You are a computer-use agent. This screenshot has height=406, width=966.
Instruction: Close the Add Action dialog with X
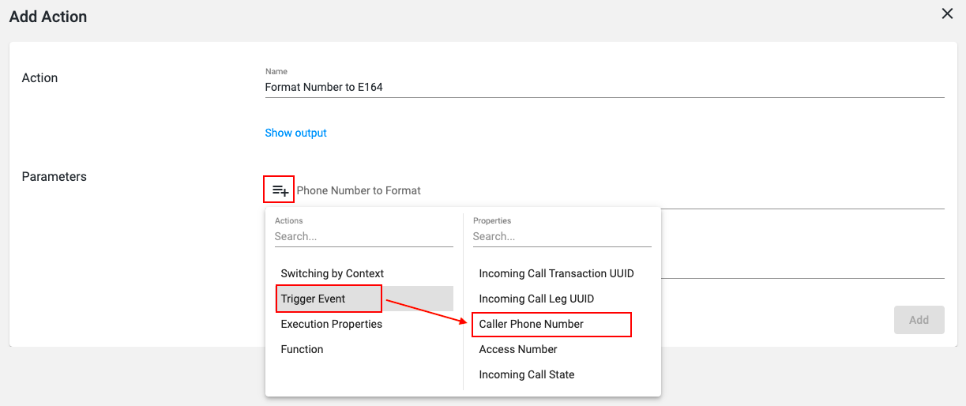tap(947, 13)
